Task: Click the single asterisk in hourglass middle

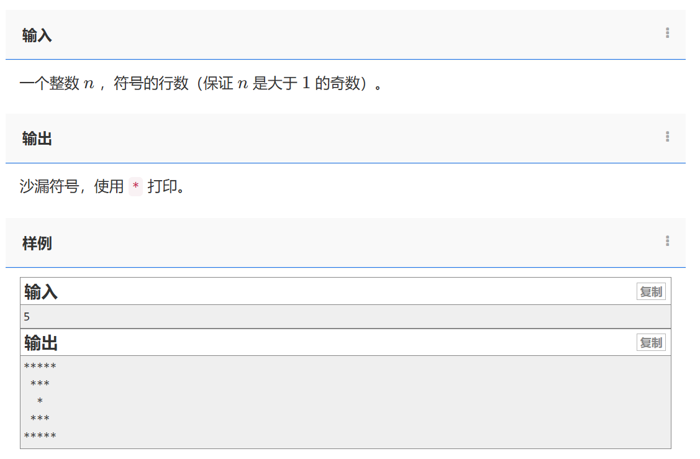Action: 40,402
